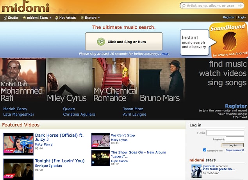Viewport: 248px width, 180px height.
Task: Open the Avril Lavigne artist link
Action: 135,115
